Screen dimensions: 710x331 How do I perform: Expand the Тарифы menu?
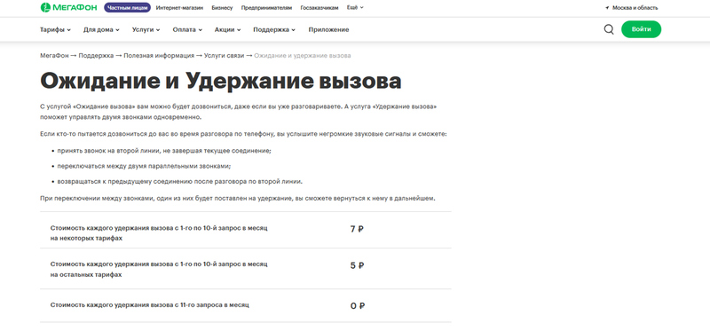pos(55,30)
